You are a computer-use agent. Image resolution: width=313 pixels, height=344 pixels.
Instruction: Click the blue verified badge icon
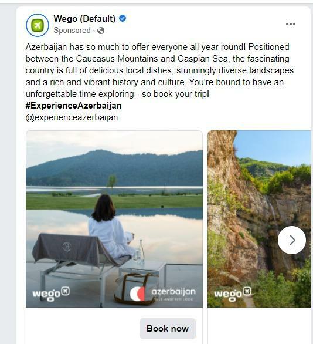(123, 18)
